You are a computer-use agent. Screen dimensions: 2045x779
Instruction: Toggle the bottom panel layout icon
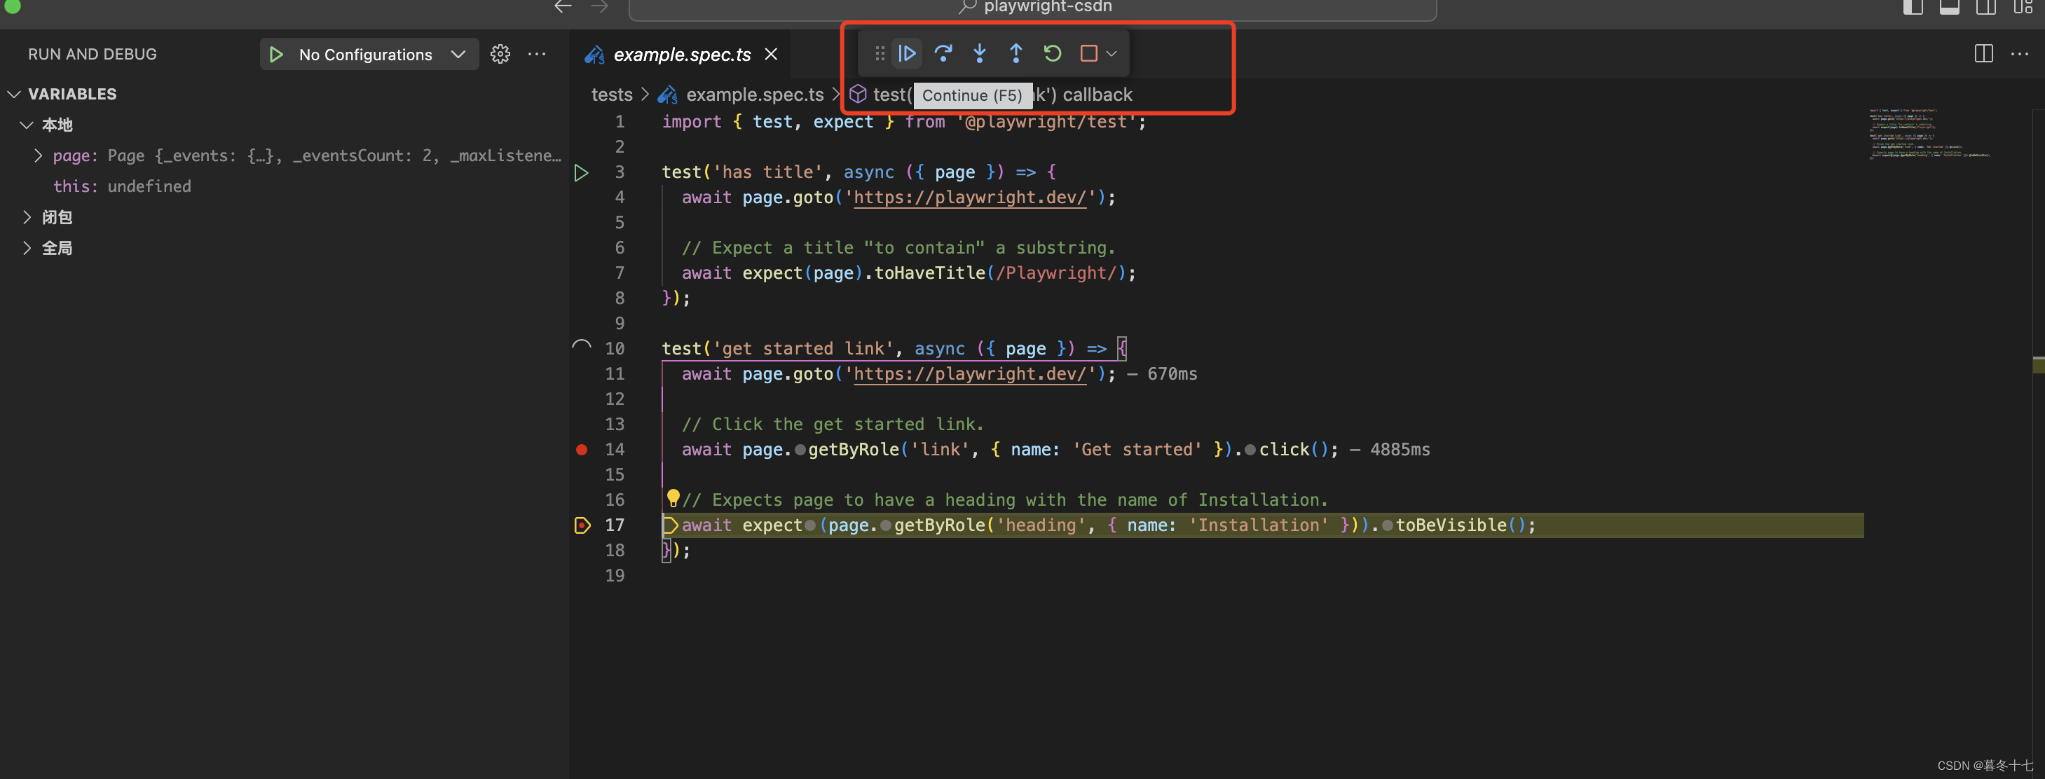1949,7
